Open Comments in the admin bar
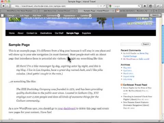 point(53,15)
